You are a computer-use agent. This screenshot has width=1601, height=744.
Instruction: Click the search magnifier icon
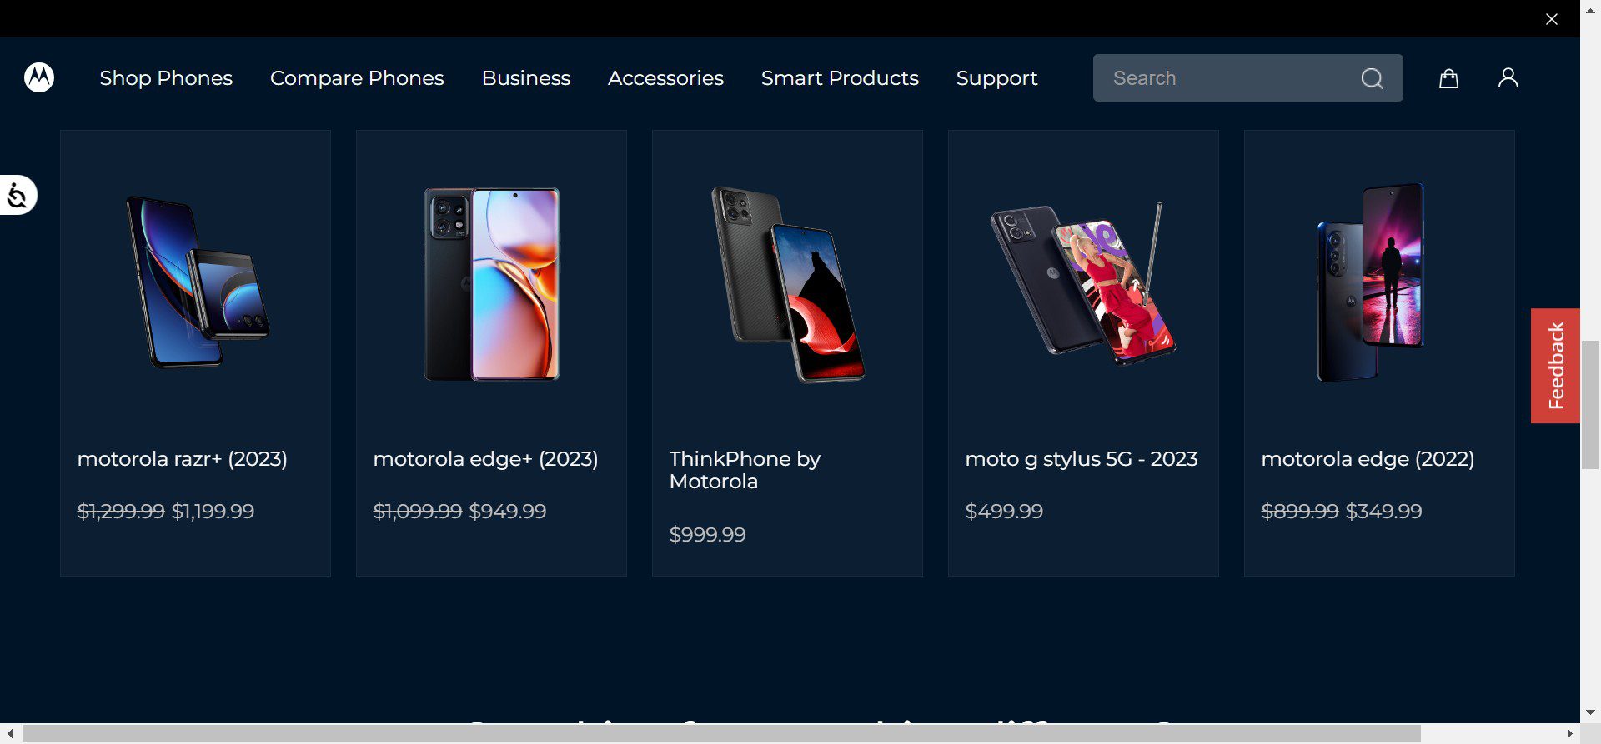1372,78
